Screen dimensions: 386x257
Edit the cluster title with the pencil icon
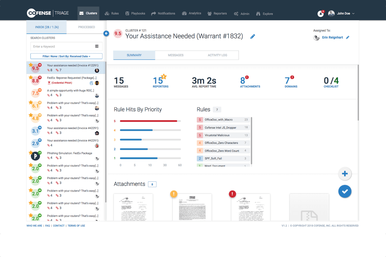253,36
